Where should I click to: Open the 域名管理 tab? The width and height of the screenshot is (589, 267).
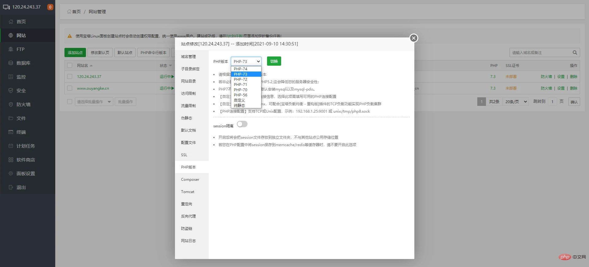click(x=192, y=56)
